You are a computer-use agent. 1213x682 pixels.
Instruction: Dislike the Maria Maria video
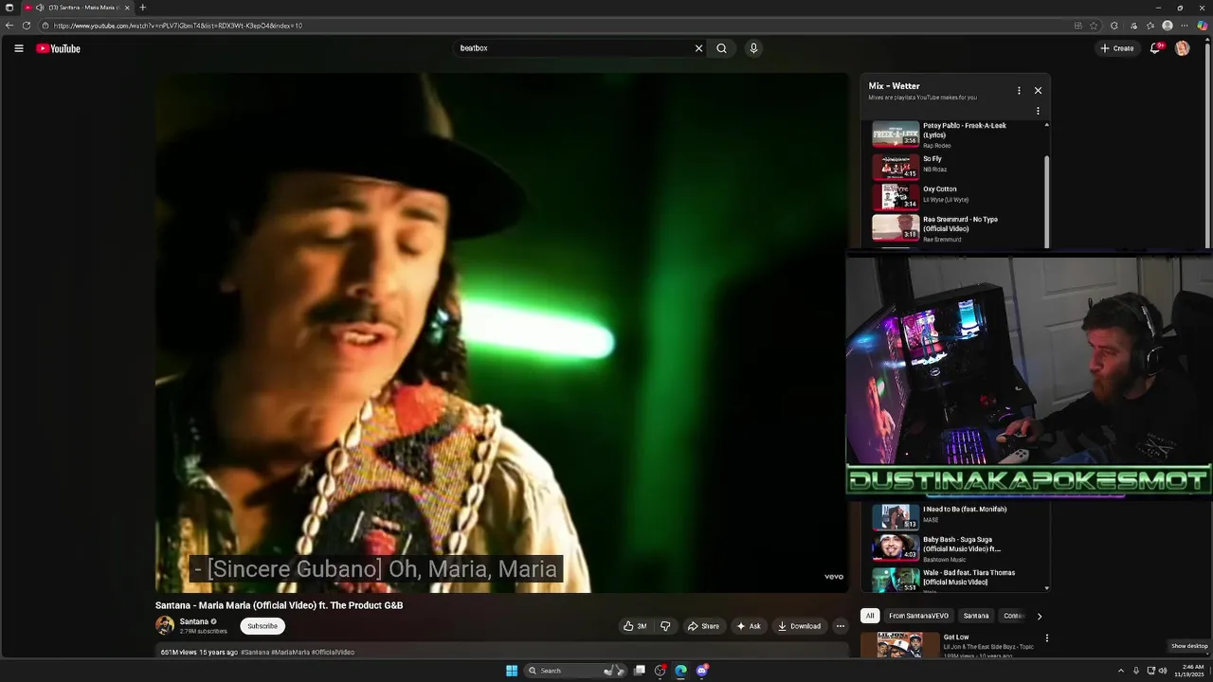665,626
